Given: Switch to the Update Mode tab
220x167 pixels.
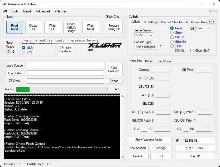Looking at the screenshot, I should (x=199, y=22).
